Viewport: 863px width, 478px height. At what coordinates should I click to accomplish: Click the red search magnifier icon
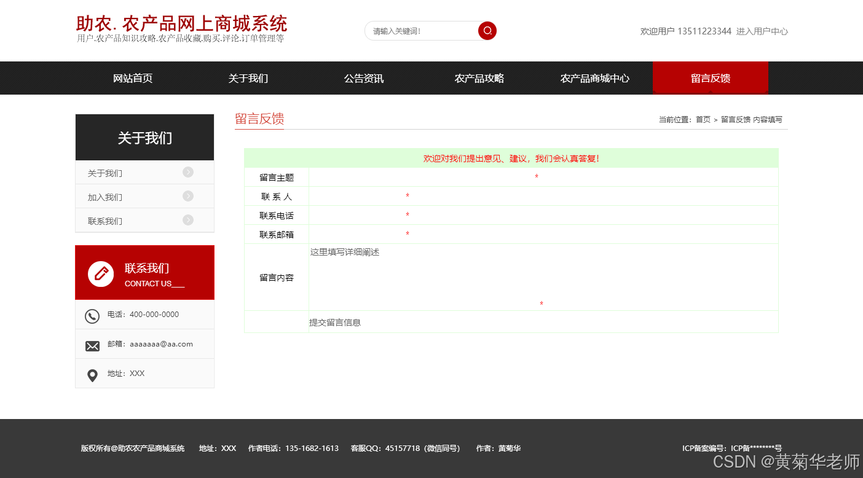487,31
